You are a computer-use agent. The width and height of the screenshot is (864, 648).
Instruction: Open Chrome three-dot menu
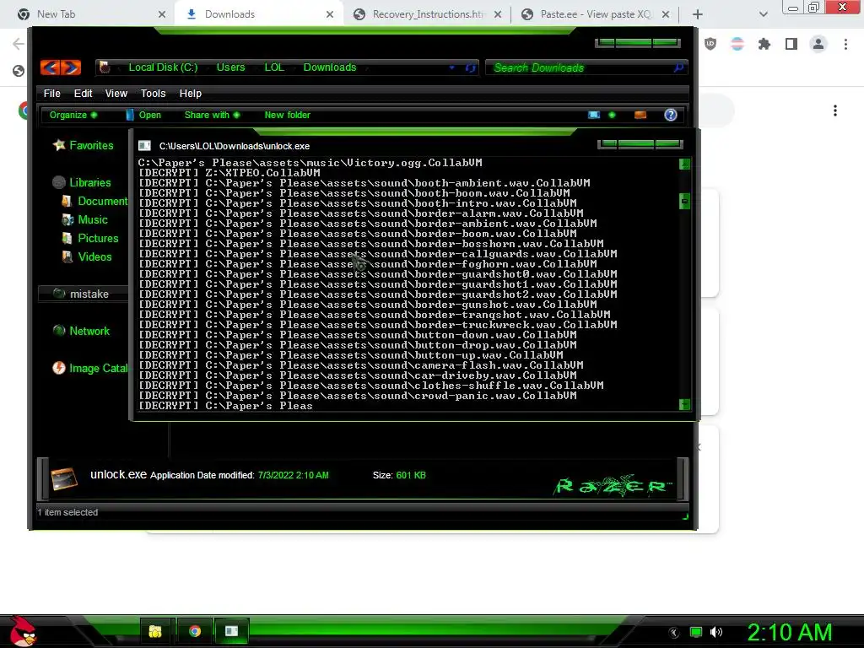[845, 44]
